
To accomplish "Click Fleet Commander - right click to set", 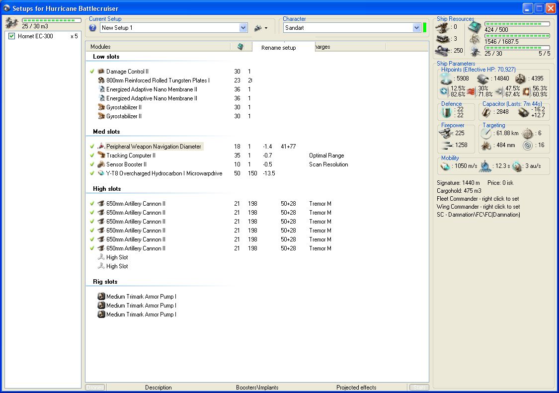I will [x=478, y=199].
